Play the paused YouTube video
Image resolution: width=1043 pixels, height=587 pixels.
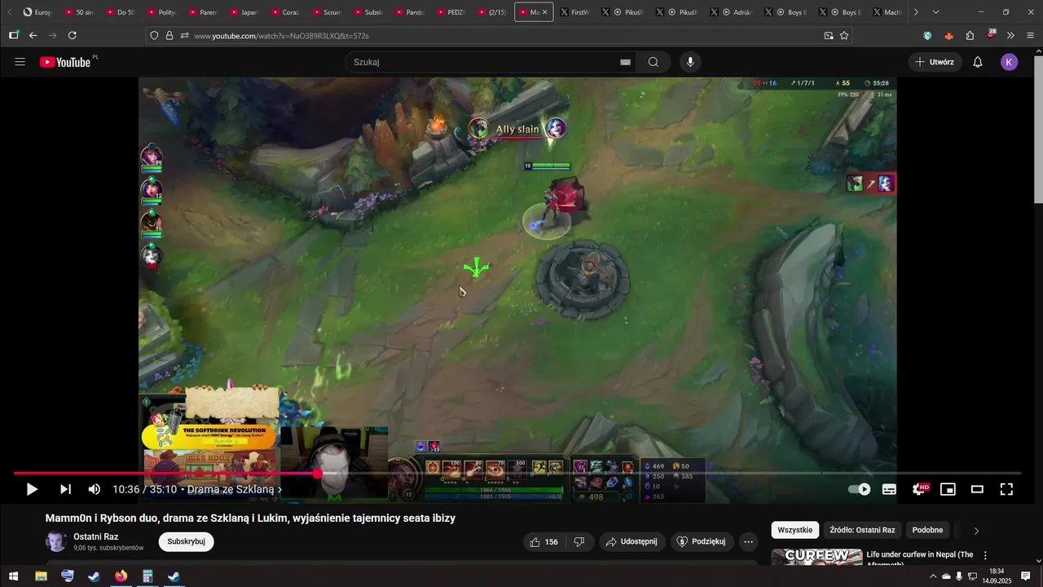click(x=32, y=489)
